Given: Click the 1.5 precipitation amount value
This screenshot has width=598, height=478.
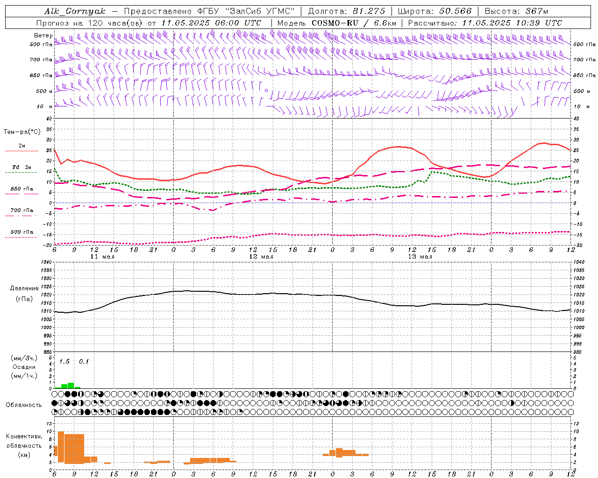Looking at the screenshot, I should coord(64,362).
